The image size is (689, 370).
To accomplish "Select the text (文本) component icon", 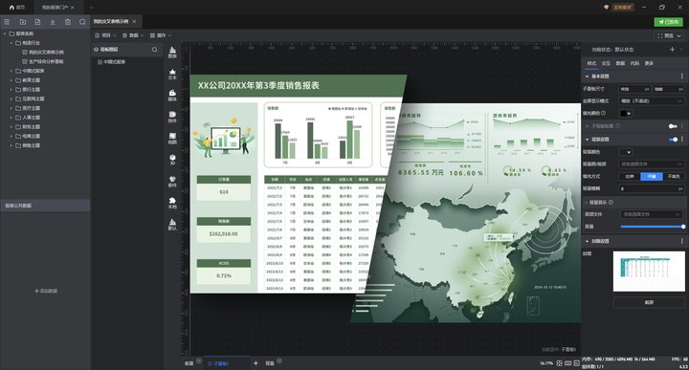I will pos(172,75).
